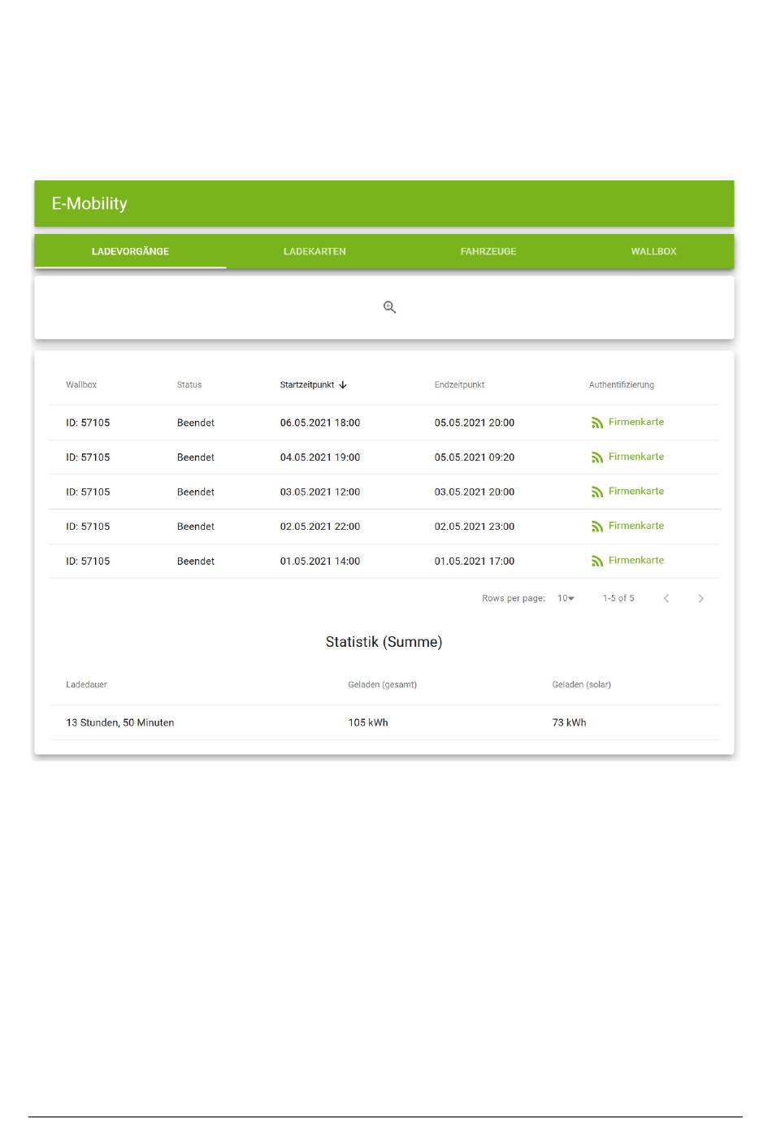Screen dimensions: 772x1136
Task: Select the row starting 03.05.2021 12:00
Action: click(320, 492)
